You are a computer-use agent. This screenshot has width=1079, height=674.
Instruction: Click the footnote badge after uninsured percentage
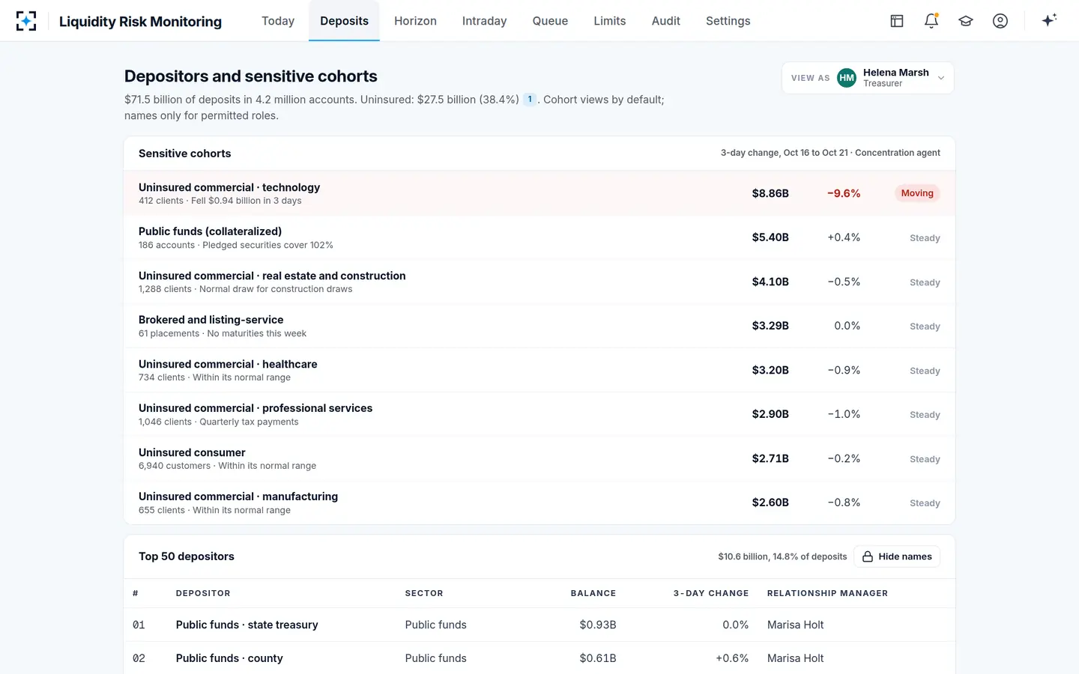click(530, 100)
